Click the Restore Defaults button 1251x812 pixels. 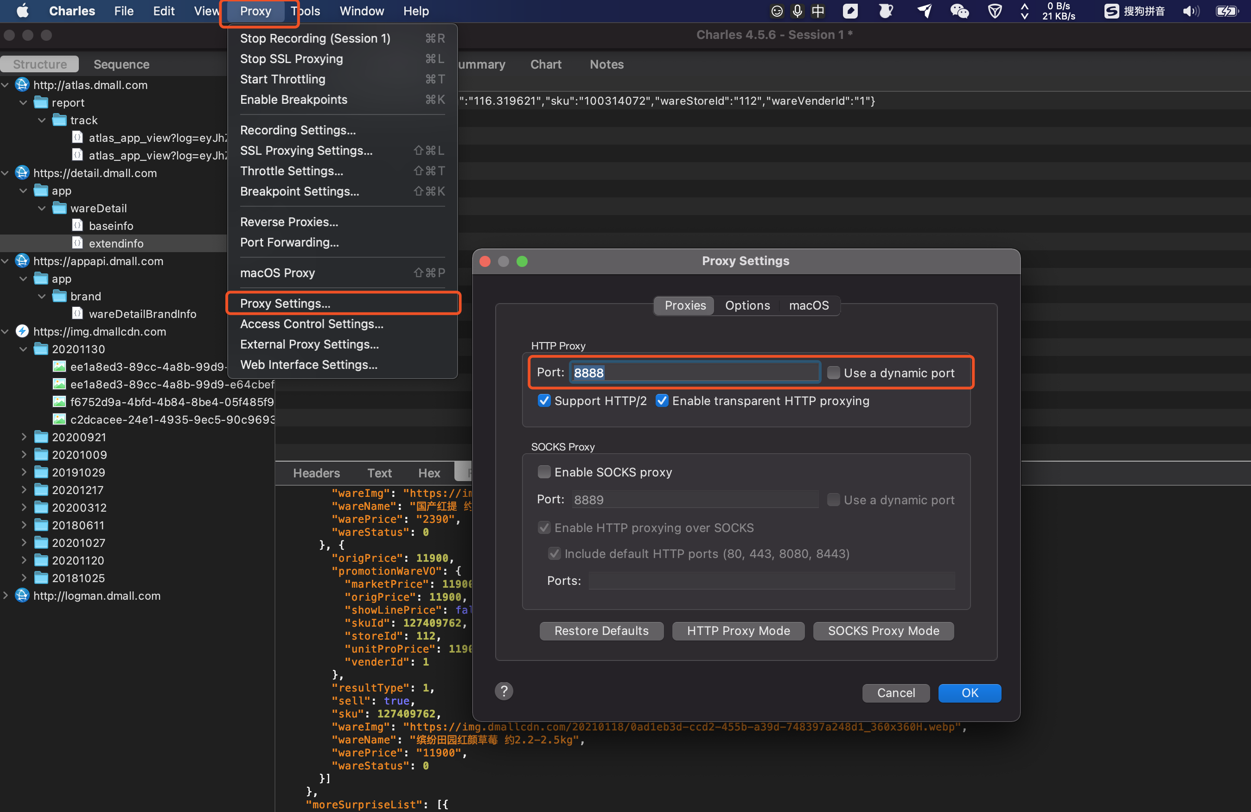coord(600,631)
